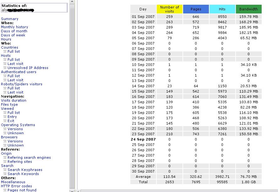Click the icon beside Refering search engines
278x192 pixels.
point(5,157)
